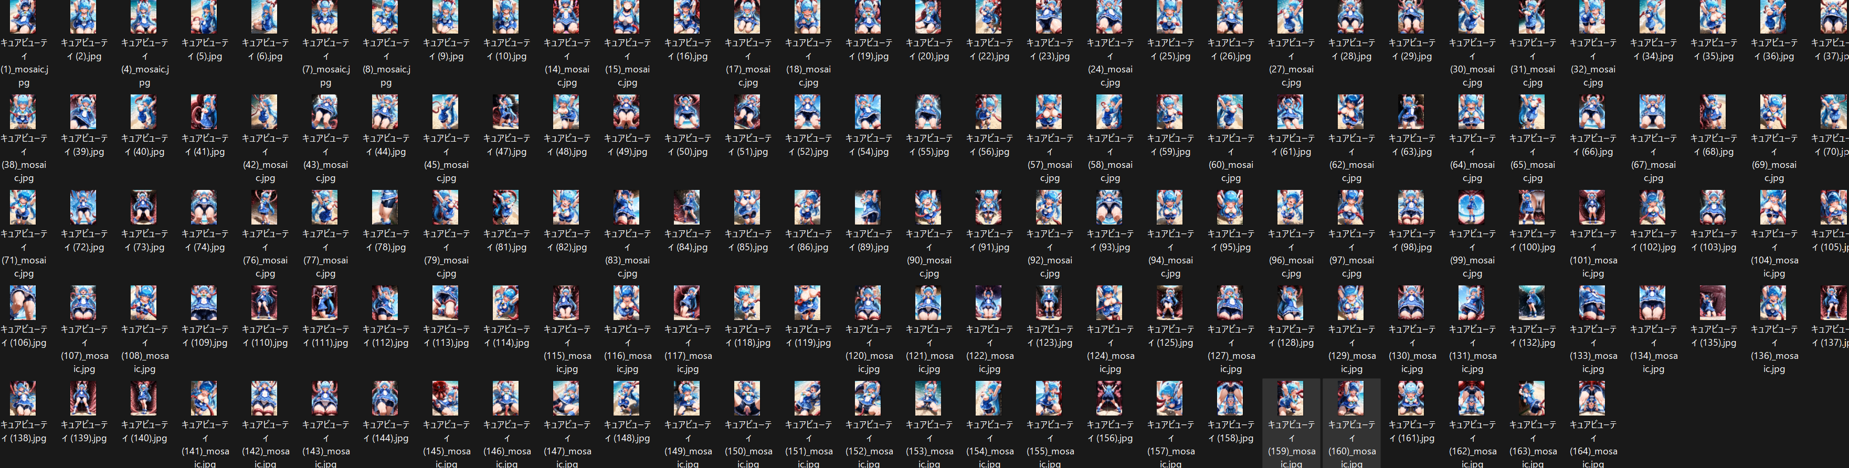This screenshot has width=1849, height=468.
Task: Select thumbnail of キュアビューティ (93).jpg
Action: [1109, 207]
